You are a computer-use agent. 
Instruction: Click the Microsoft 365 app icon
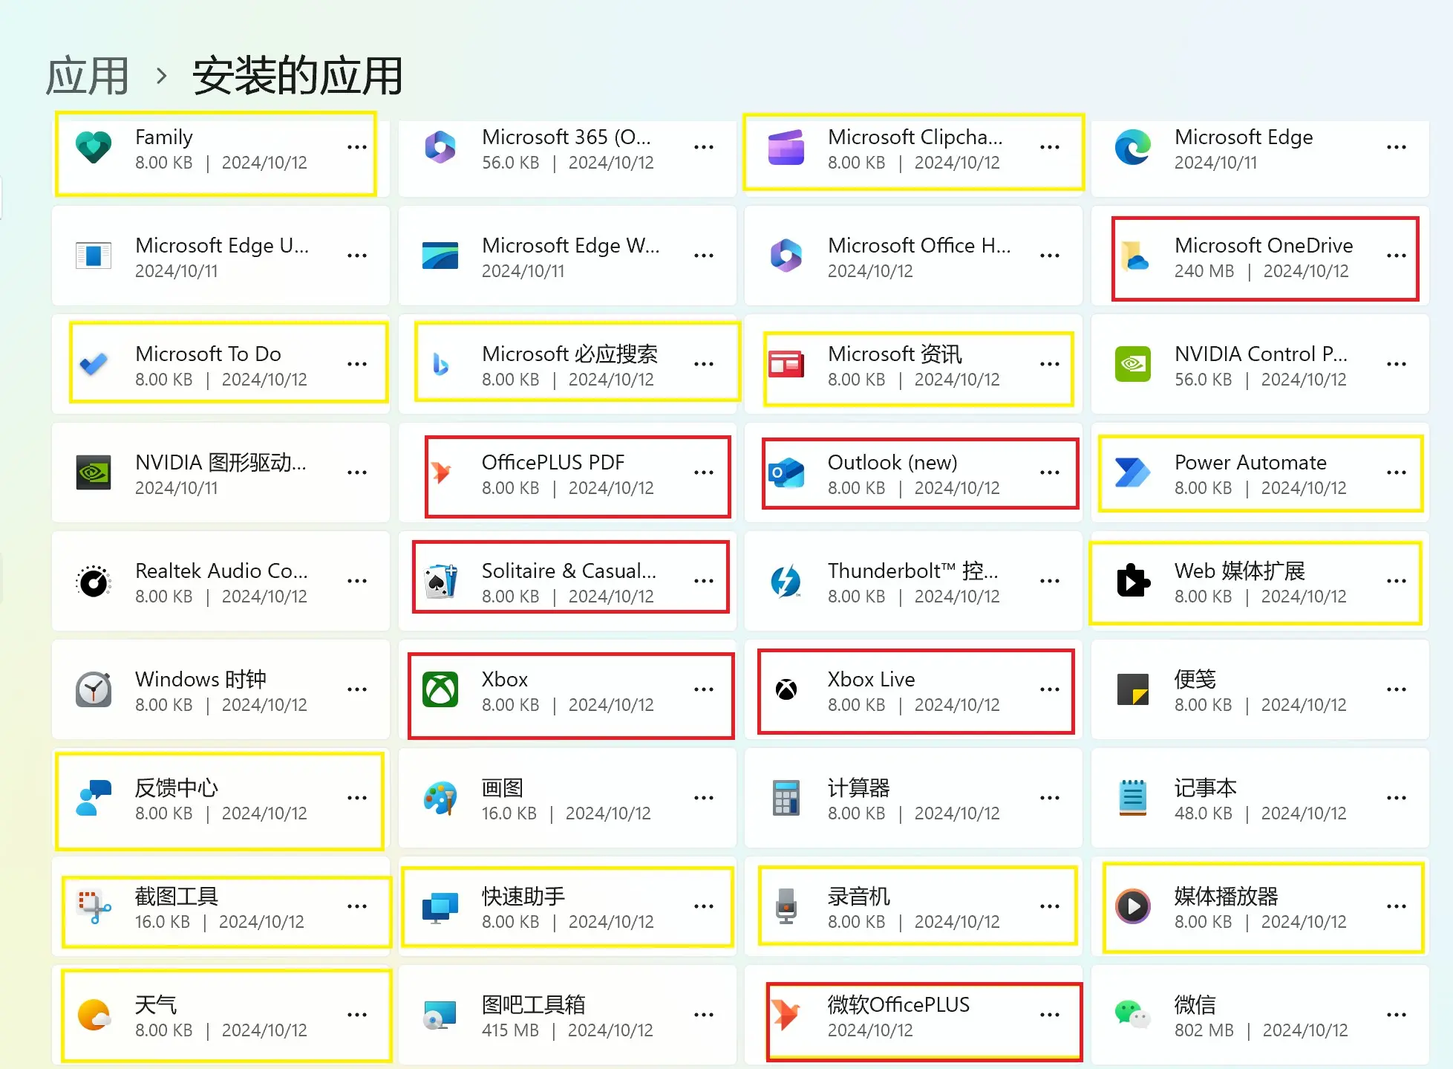tap(440, 147)
